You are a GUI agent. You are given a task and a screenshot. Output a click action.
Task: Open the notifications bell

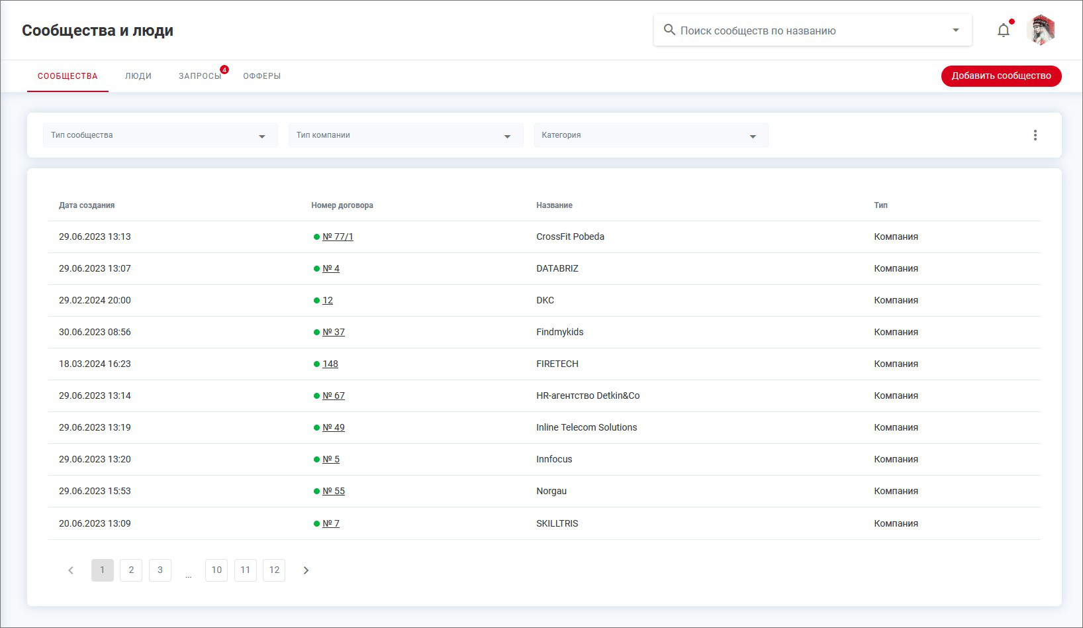point(1004,30)
